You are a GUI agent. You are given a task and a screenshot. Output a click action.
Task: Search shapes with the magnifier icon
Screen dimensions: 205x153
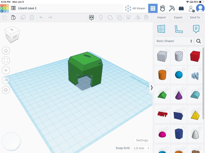198,41
